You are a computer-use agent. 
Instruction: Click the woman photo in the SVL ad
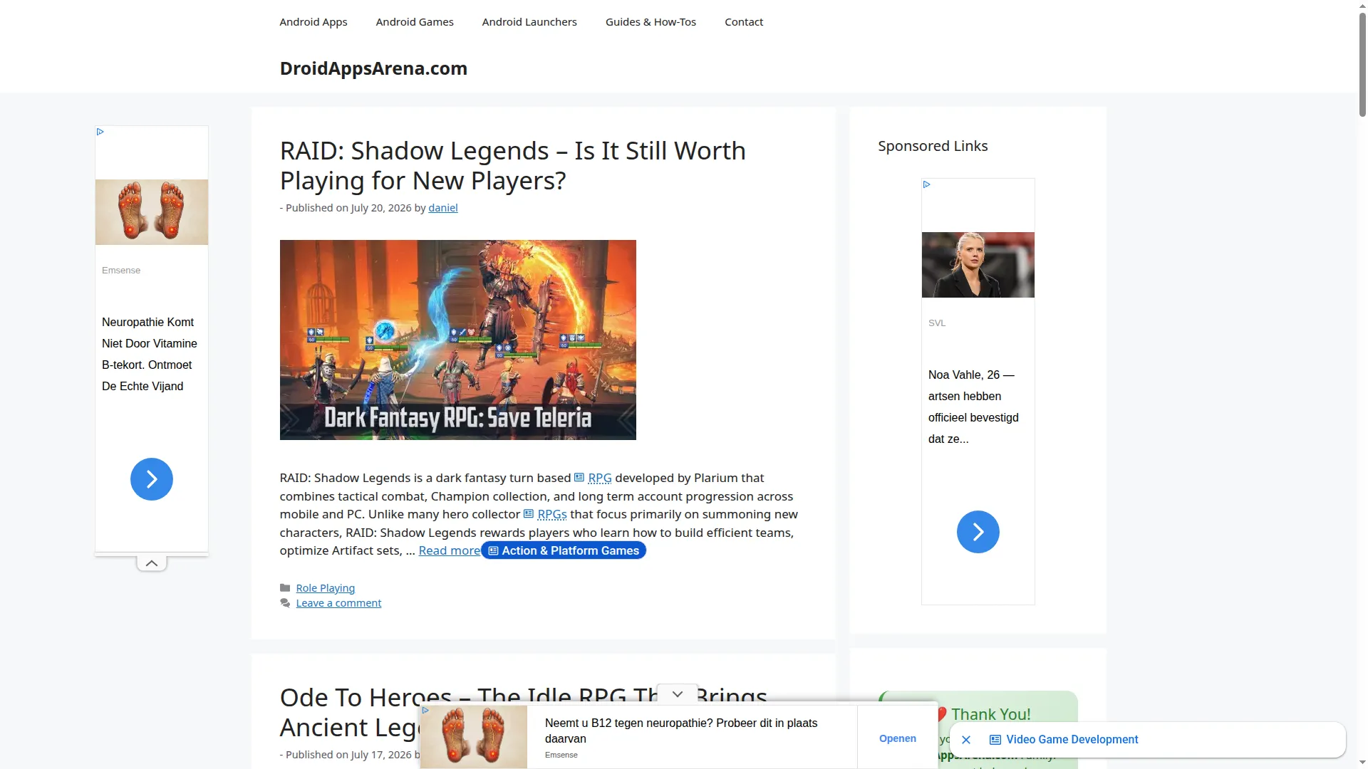click(x=978, y=265)
